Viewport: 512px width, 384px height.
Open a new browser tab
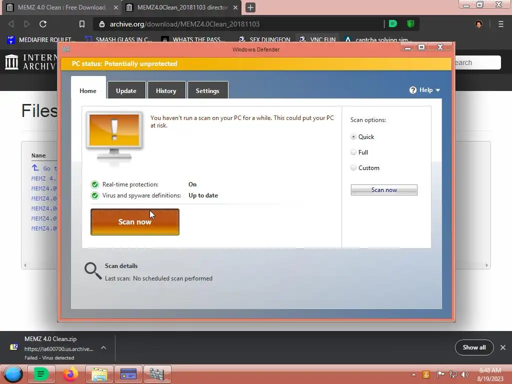coord(250,7)
